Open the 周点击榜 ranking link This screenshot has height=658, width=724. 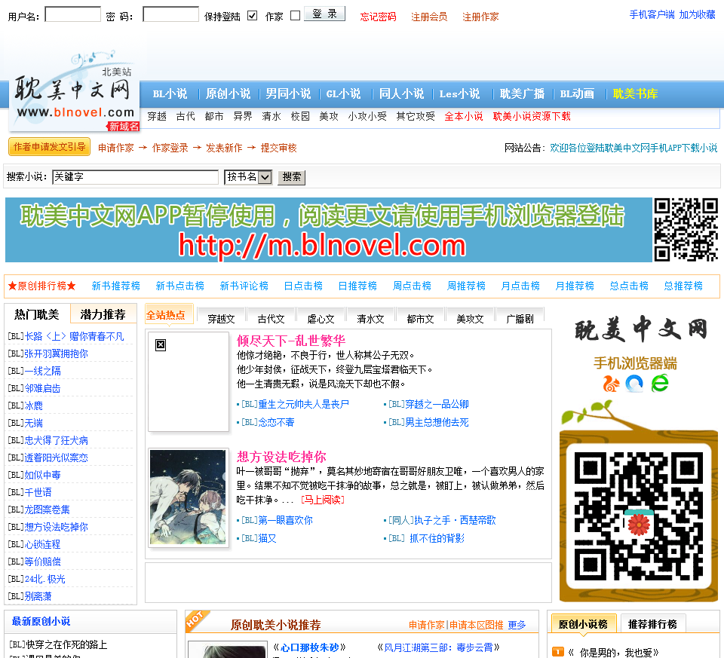(412, 286)
